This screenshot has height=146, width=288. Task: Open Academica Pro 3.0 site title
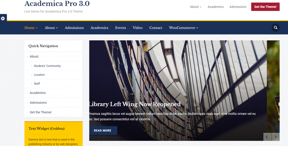pyautogui.click(x=57, y=4)
